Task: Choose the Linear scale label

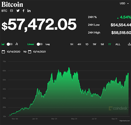Action: 31,44
